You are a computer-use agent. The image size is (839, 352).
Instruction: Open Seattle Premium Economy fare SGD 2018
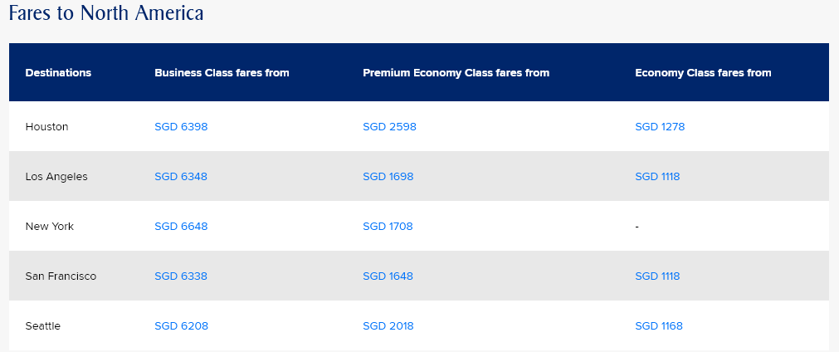pyautogui.click(x=388, y=326)
